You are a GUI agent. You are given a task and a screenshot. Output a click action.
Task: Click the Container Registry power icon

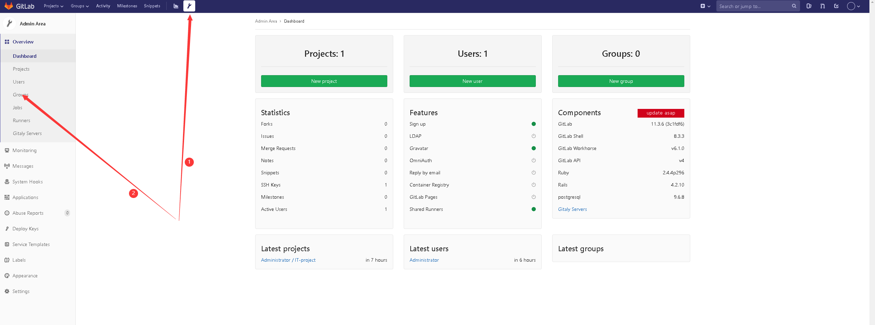point(533,185)
